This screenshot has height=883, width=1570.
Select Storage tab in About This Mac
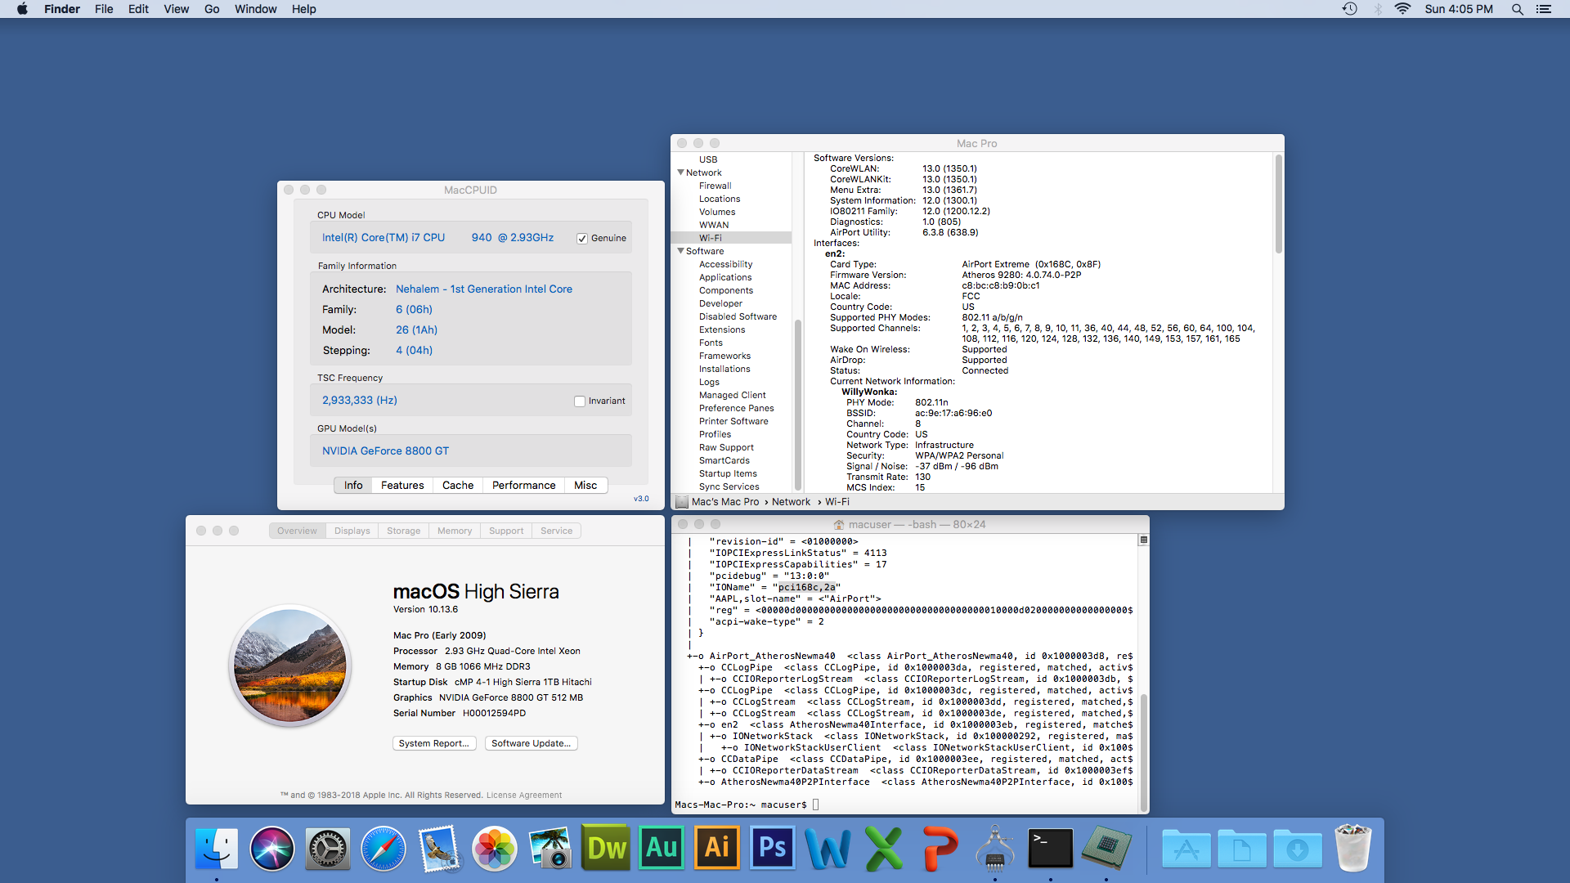coord(404,531)
